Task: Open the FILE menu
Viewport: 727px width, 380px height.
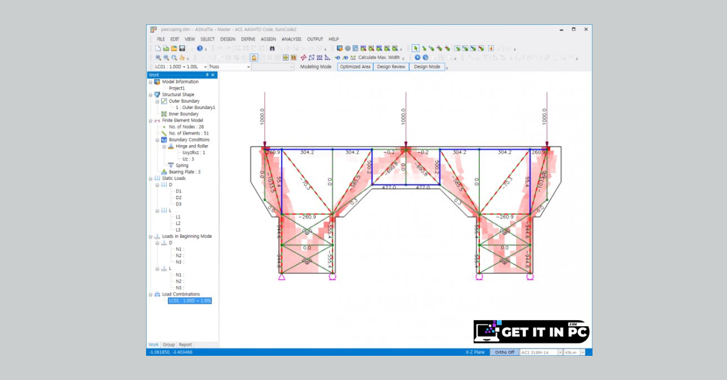Action: [x=161, y=39]
